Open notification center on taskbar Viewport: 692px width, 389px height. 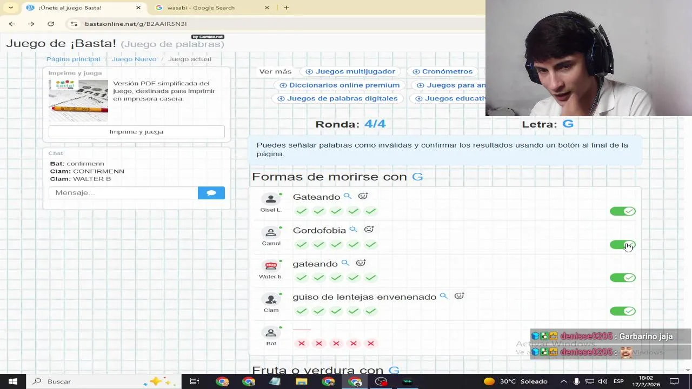tap(674, 381)
